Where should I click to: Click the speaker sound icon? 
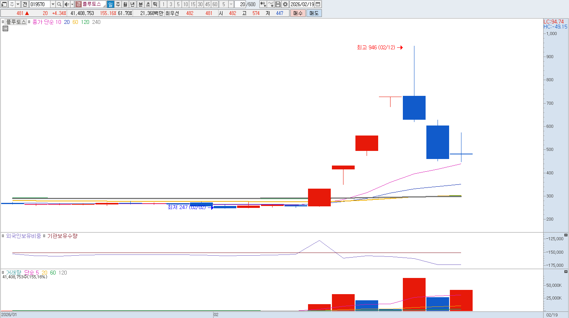(66, 4)
